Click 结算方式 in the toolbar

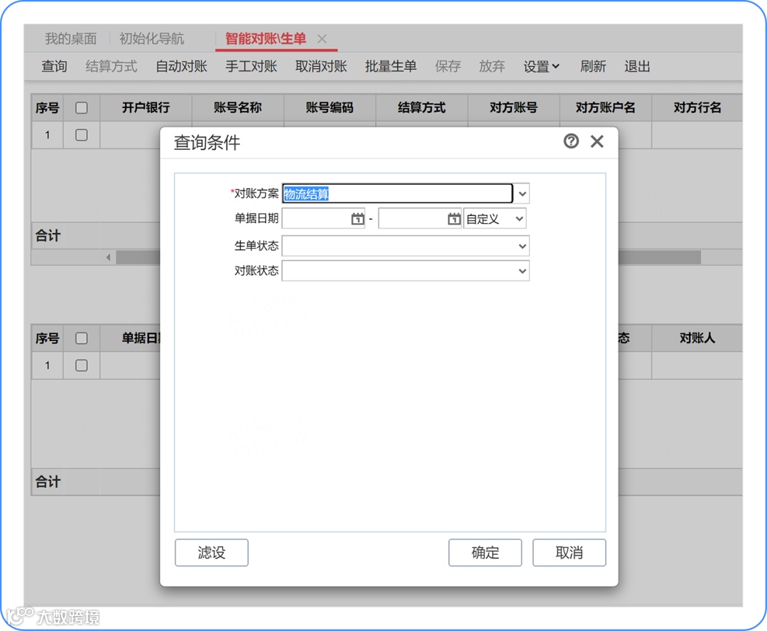pyautogui.click(x=111, y=67)
